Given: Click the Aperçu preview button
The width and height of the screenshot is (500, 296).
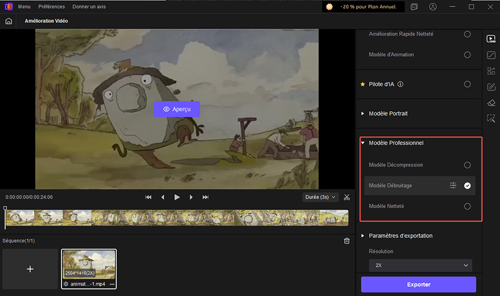Looking at the screenshot, I should click(177, 109).
